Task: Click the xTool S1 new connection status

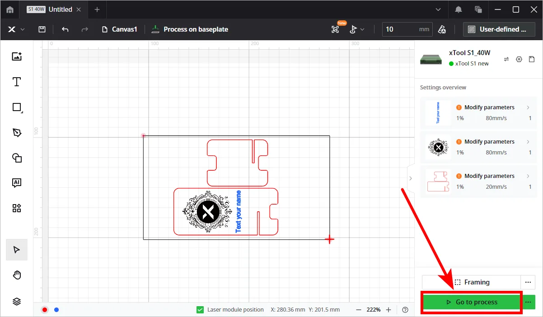Action: click(x=469, y=64)
